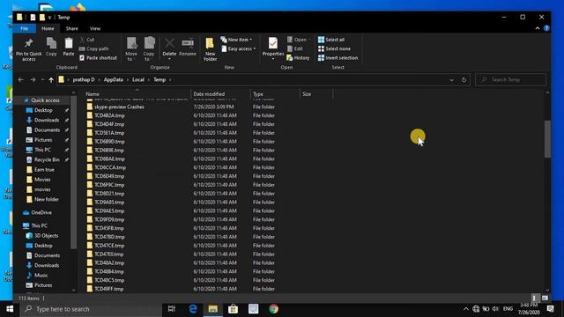Show hidden tray icons with the chevron

coord(466,309)
